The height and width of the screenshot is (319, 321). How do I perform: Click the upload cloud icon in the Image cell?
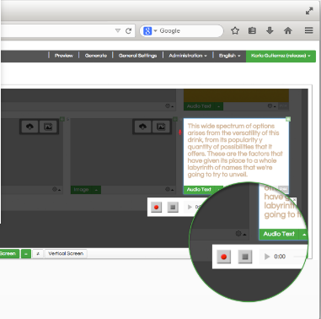pos(142,127)
